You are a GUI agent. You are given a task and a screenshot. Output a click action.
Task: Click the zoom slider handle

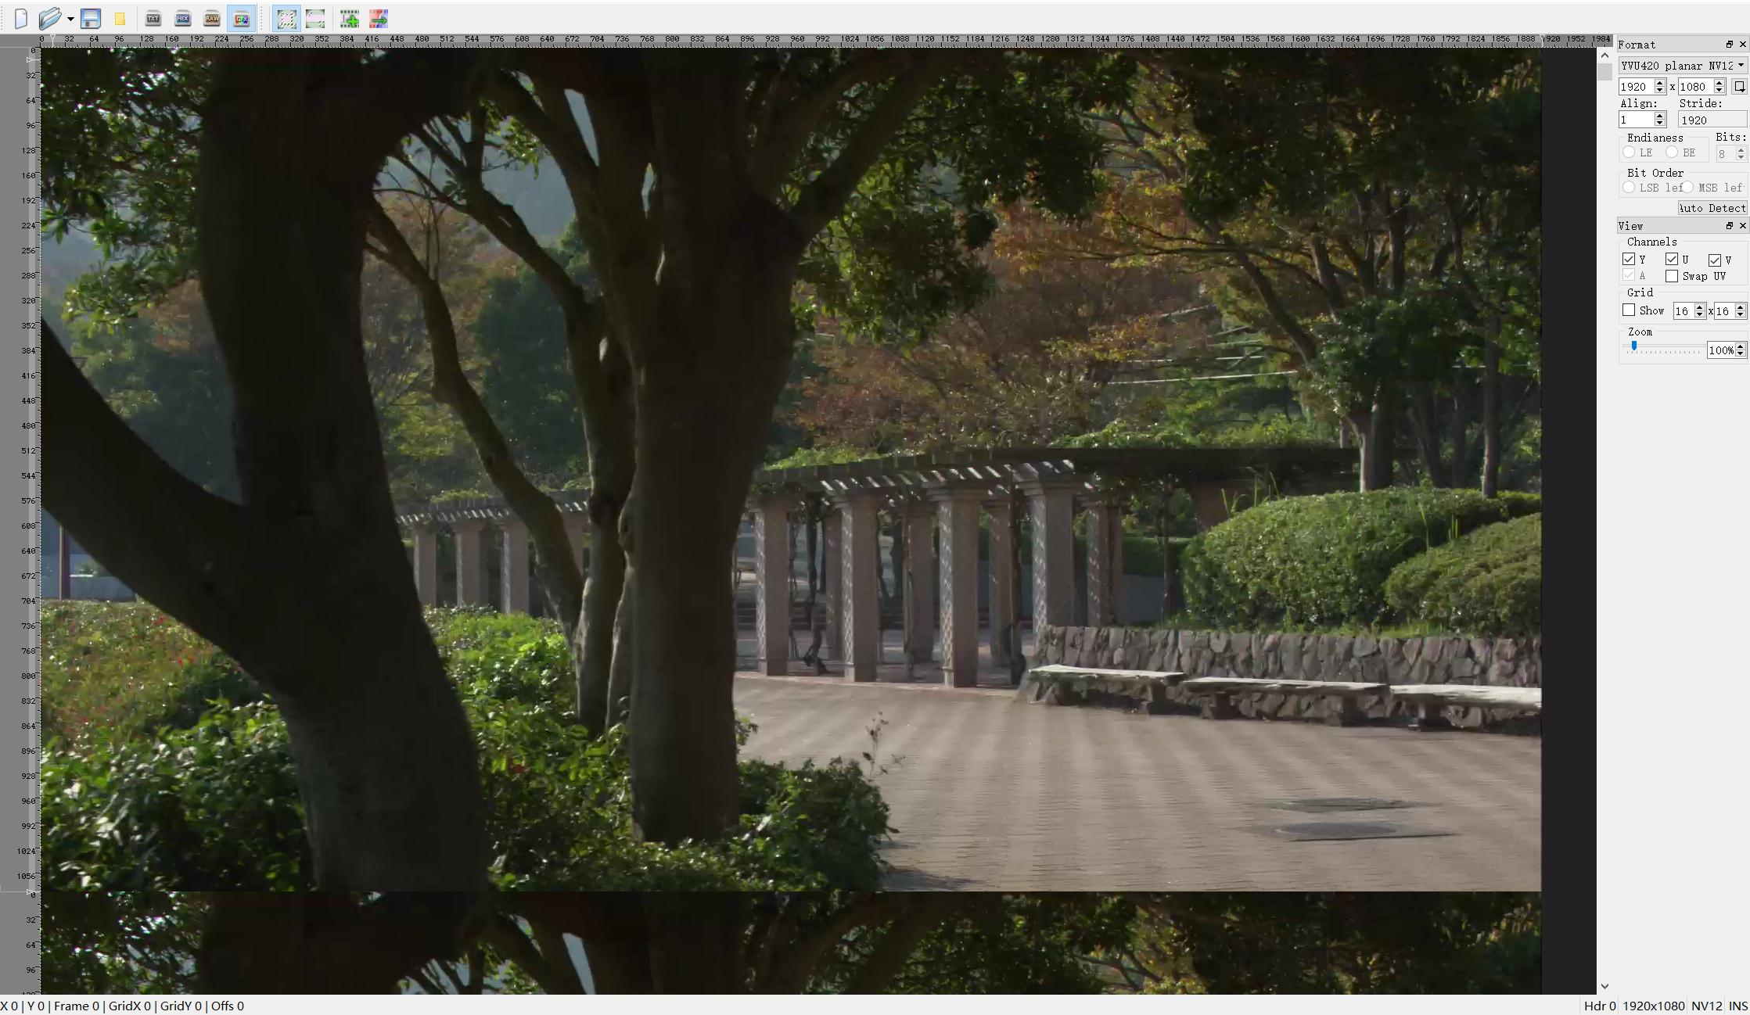(x=1634, y=346)
